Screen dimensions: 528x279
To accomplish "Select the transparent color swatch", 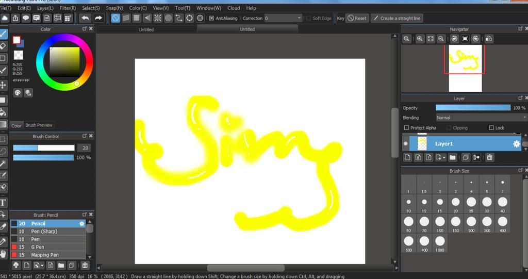I will pos(19,55).
